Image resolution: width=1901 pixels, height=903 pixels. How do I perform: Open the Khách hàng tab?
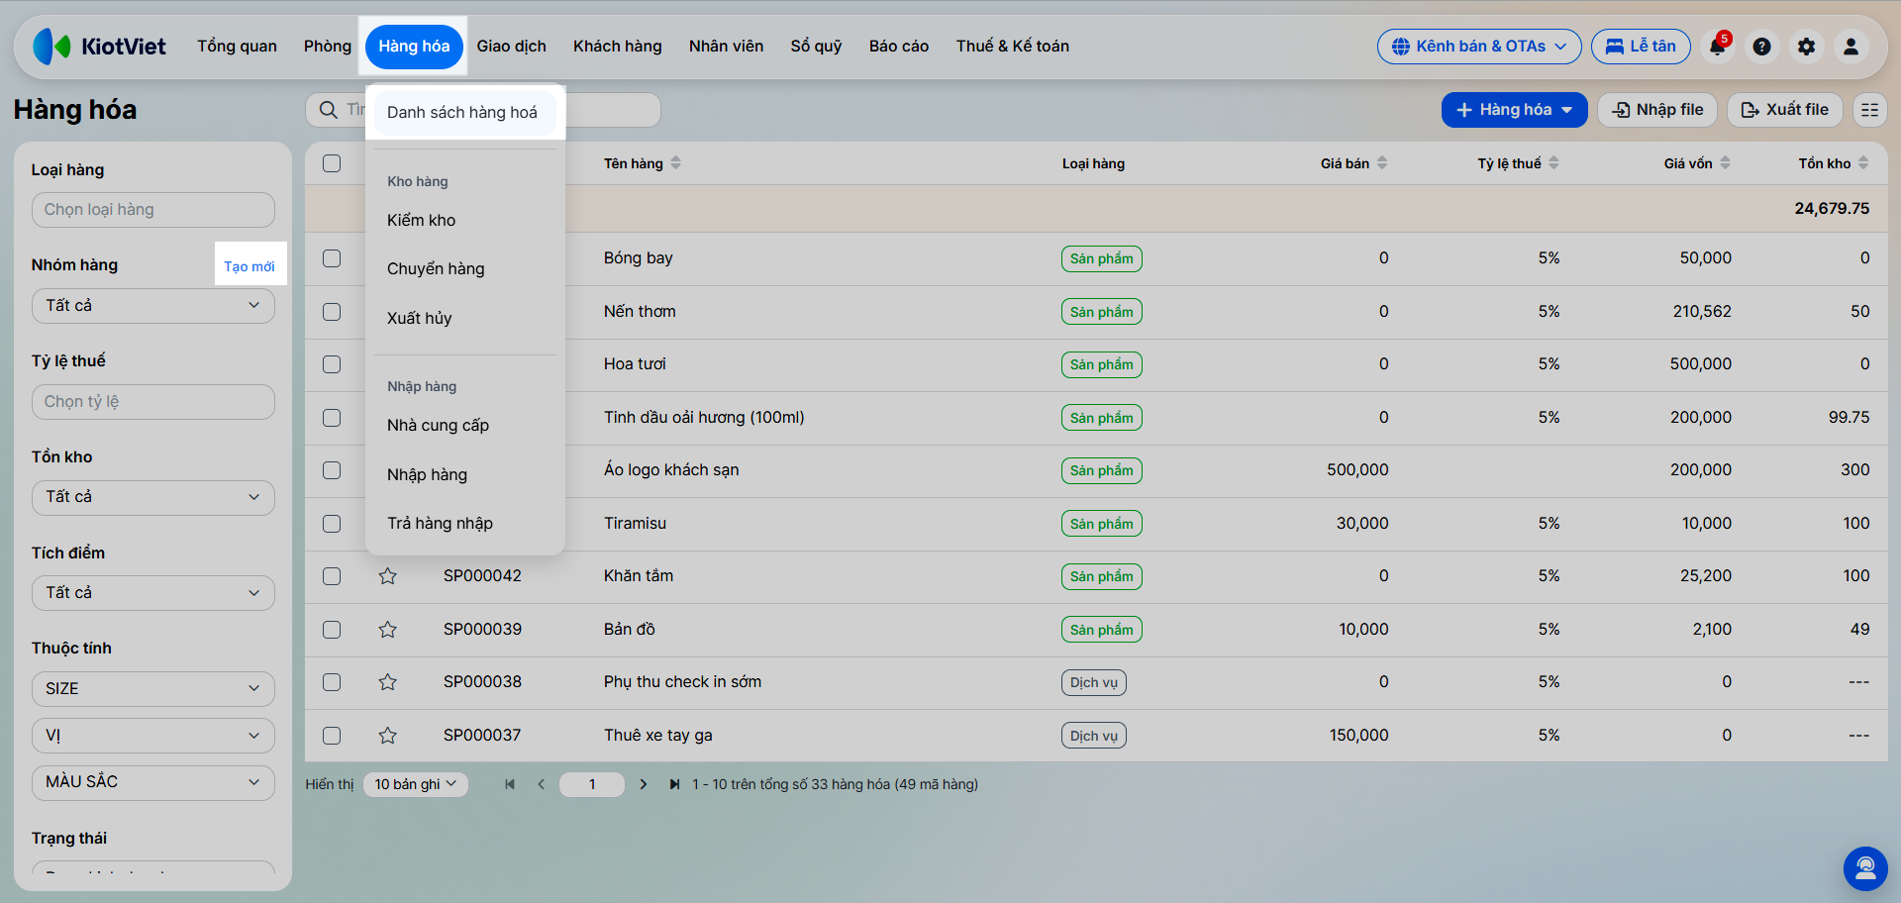[x=618, y=47]
